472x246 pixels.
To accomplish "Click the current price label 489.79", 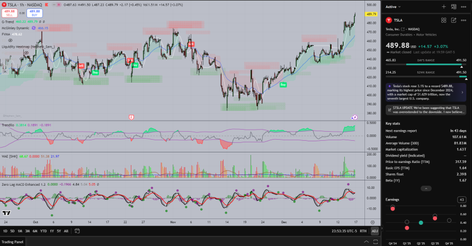I will 371,14.
